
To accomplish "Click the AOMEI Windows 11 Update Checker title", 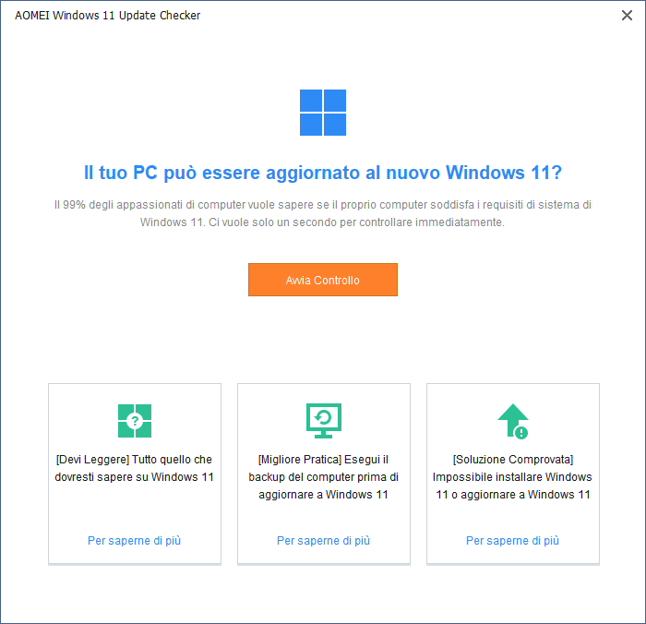I will 108,16.
